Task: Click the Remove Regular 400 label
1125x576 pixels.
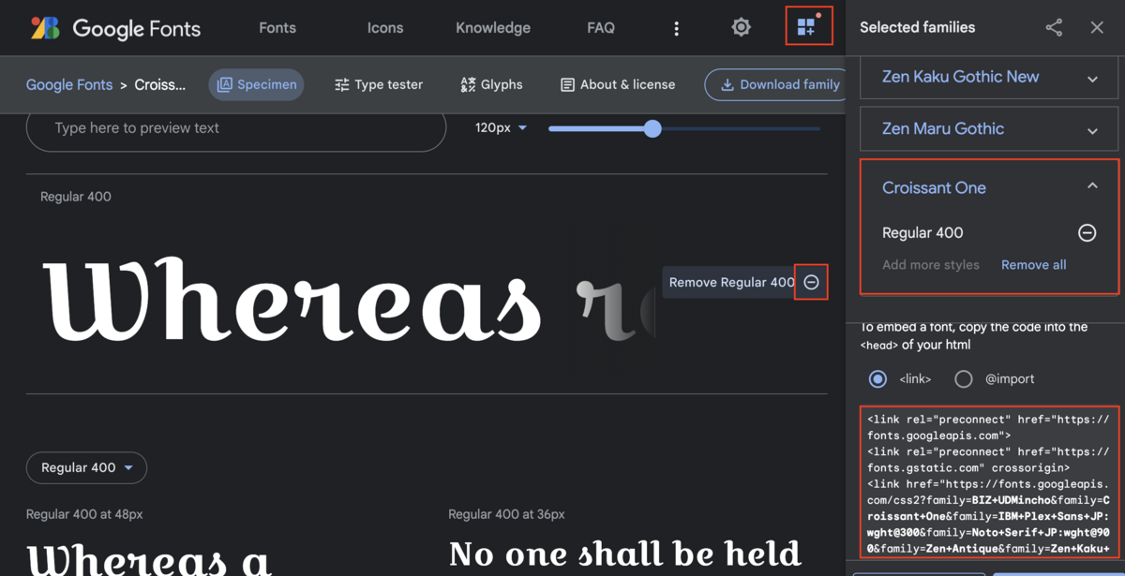Action: (x=732, y=282)
